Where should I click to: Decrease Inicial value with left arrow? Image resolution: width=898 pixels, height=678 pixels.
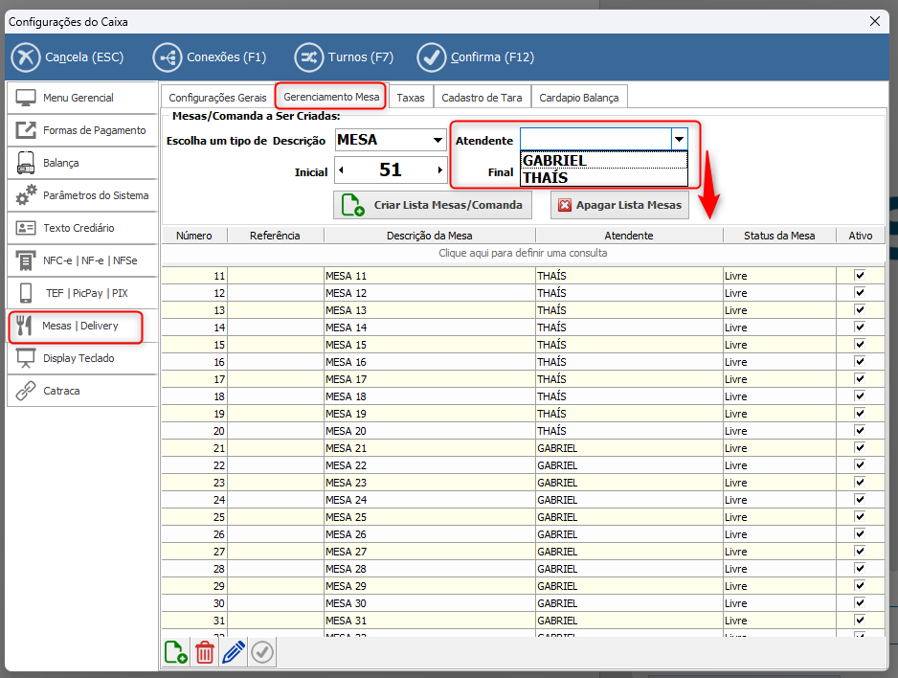339,171
